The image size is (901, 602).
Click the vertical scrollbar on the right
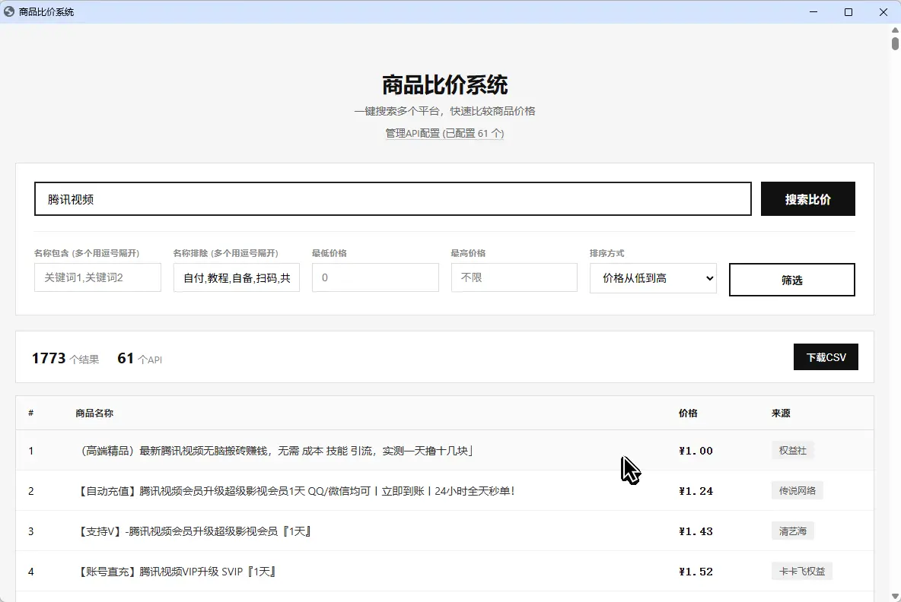coord(893,43)
